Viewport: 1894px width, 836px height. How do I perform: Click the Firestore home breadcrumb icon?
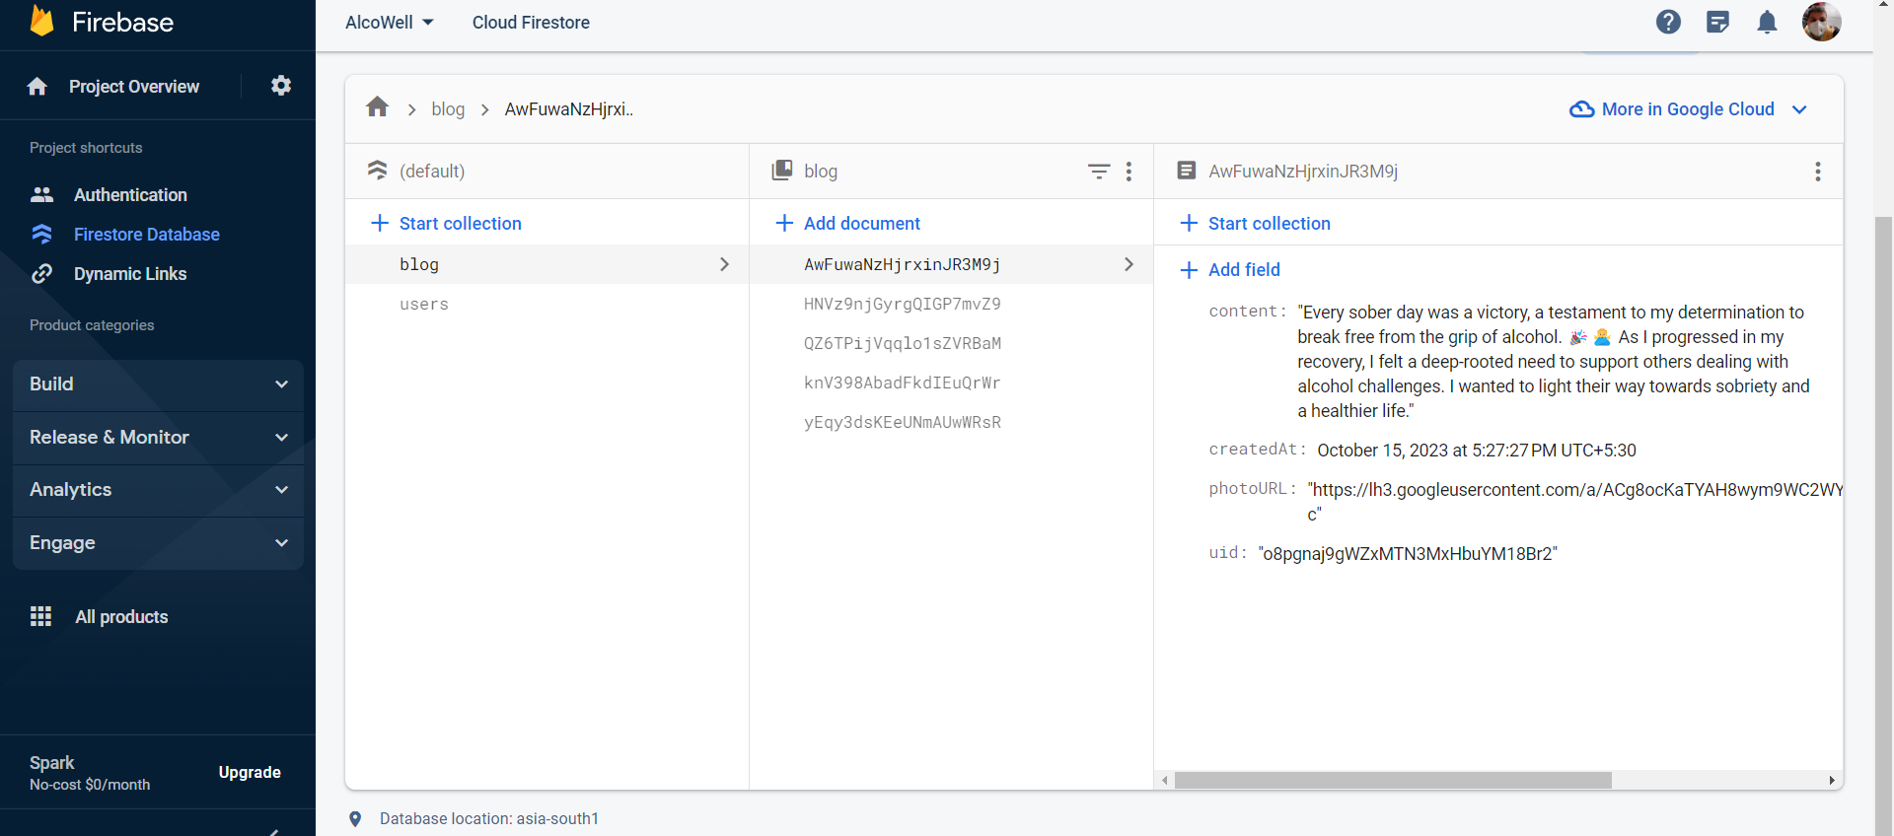(x=377, y=107)
